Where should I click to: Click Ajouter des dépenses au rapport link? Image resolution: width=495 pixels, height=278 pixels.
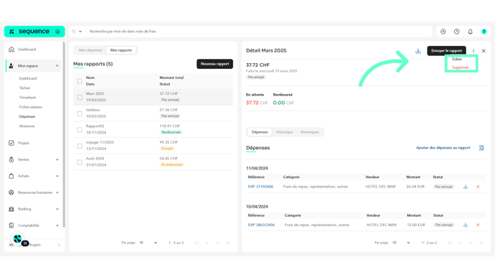pyautogui.click(x=443, y=148)
